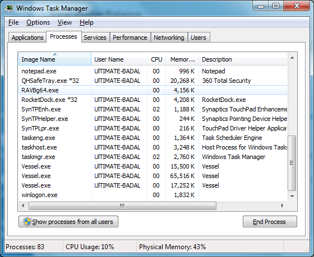Click Windows Task Manager description cell
Screen dimensions: 314x257
[233, 157]
